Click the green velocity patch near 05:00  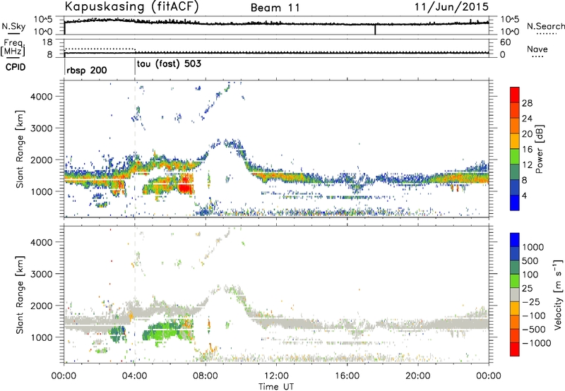[x=161, y=330]
